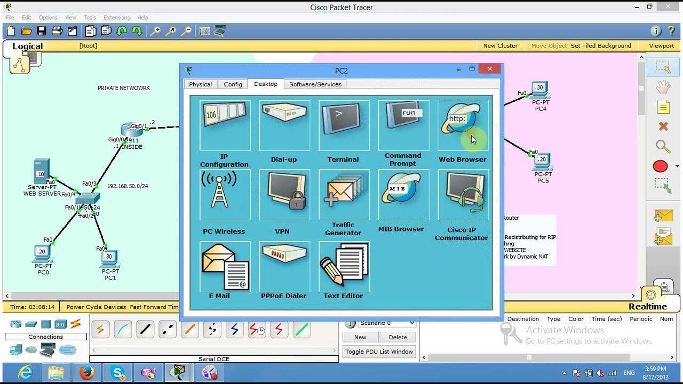Switch to the Physical tab in PC2
Image resolution: width=683 pixels, height=384 pixels.
pos(201,84)
